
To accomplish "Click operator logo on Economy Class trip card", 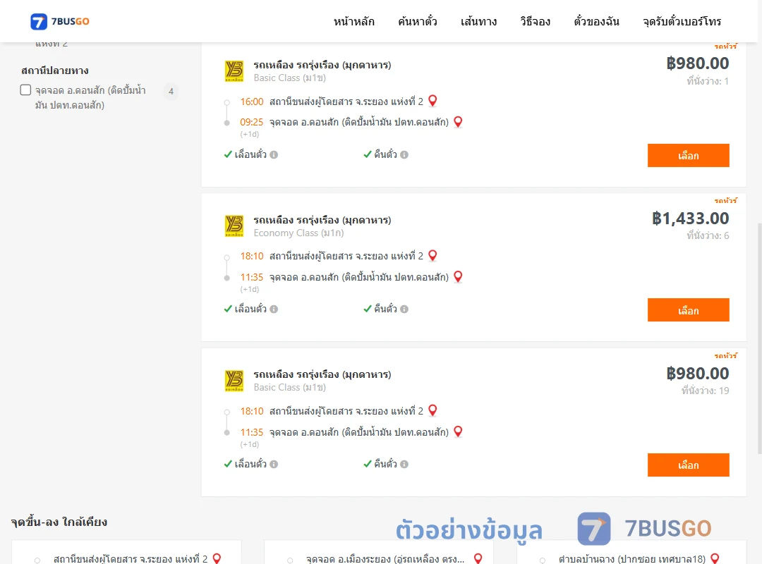I will pyautogui.click(x=234, y=226).
